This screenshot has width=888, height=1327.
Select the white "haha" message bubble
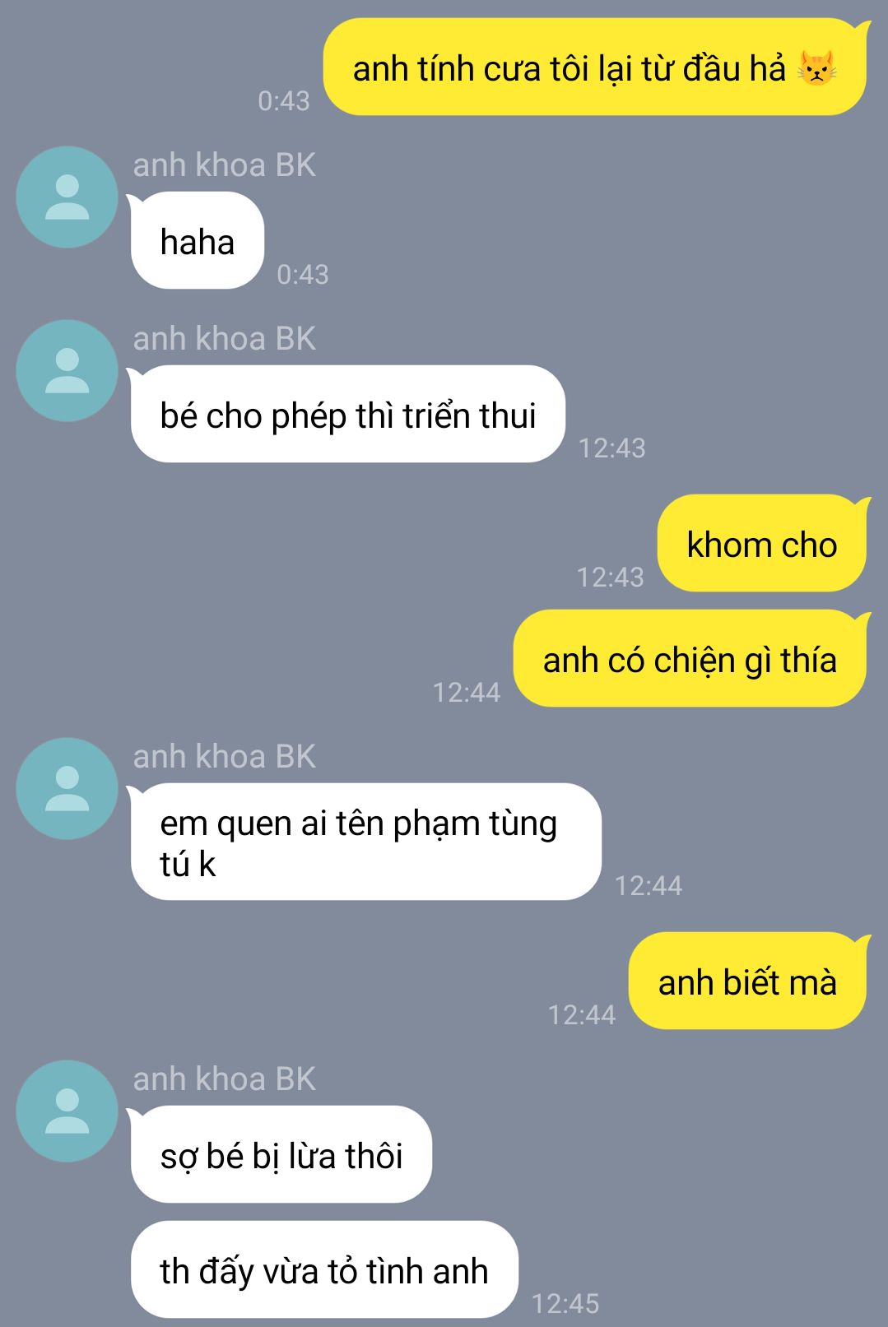tap(197, 241)
